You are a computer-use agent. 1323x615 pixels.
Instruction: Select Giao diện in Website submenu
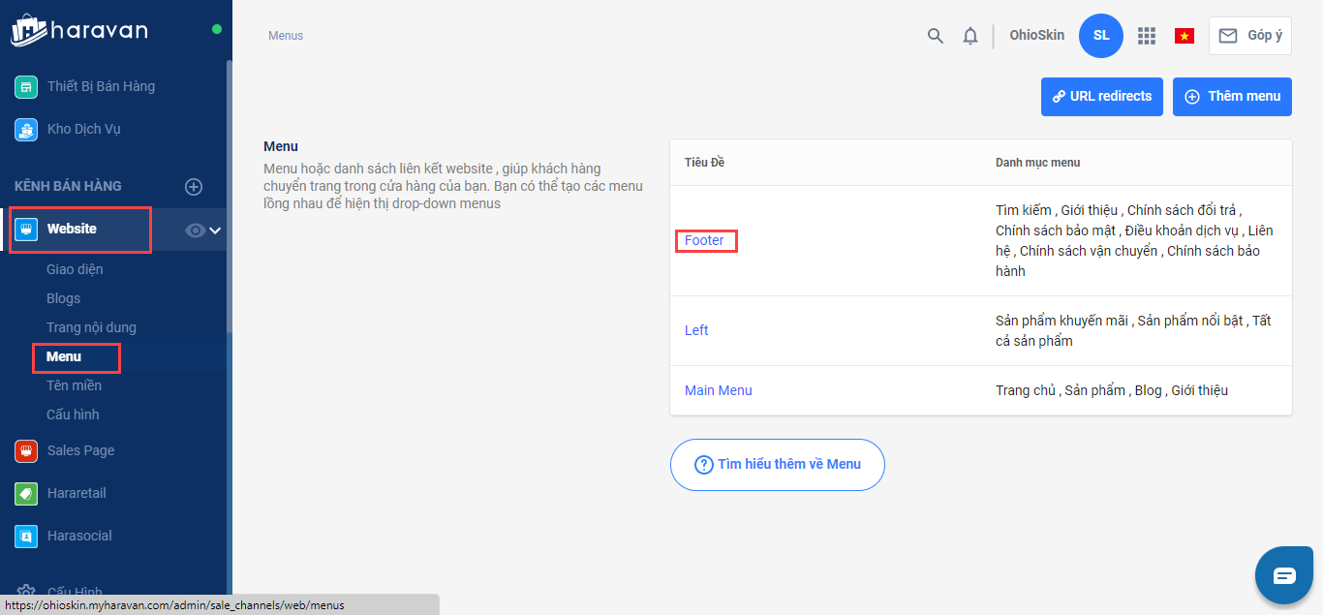75,269
